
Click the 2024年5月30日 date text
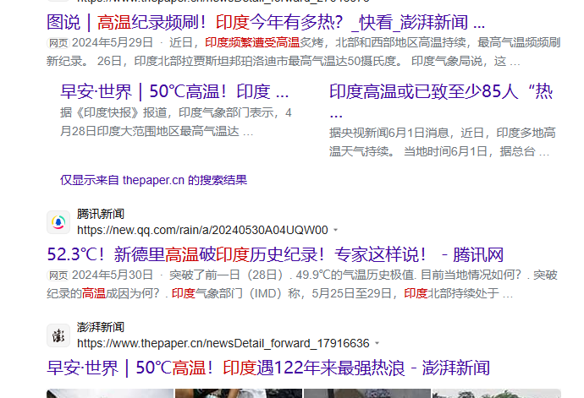(x=112, y=275)
